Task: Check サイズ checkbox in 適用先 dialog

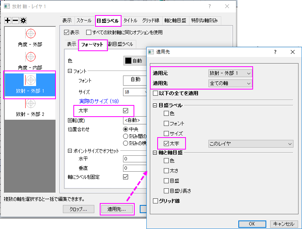Action: 166,133
